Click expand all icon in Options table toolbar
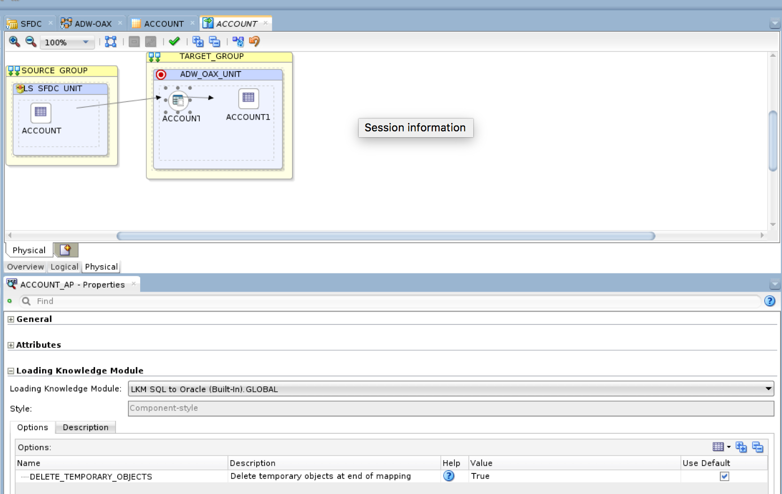782x494 pixels. tap(741, 447)
